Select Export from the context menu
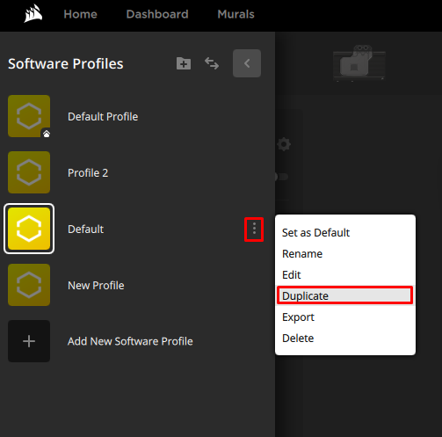 pyautogui.click(x=345, y=317)
